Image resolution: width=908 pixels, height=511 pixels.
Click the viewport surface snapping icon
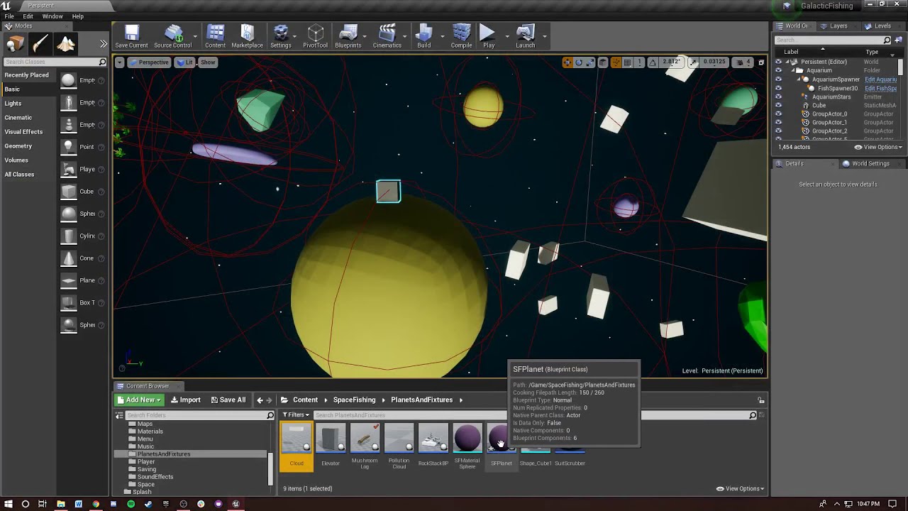(616, 62)
